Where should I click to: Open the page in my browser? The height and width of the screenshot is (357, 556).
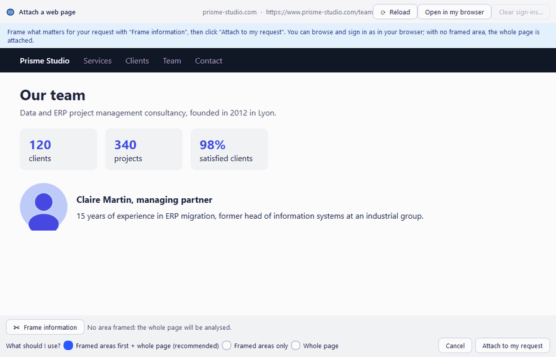click(454, 12)
